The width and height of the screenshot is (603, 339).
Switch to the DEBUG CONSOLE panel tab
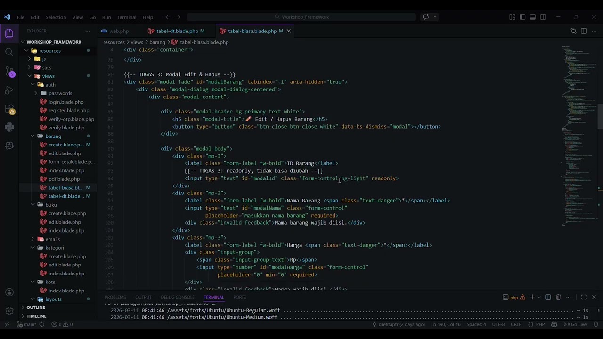[x=178, y=297]
